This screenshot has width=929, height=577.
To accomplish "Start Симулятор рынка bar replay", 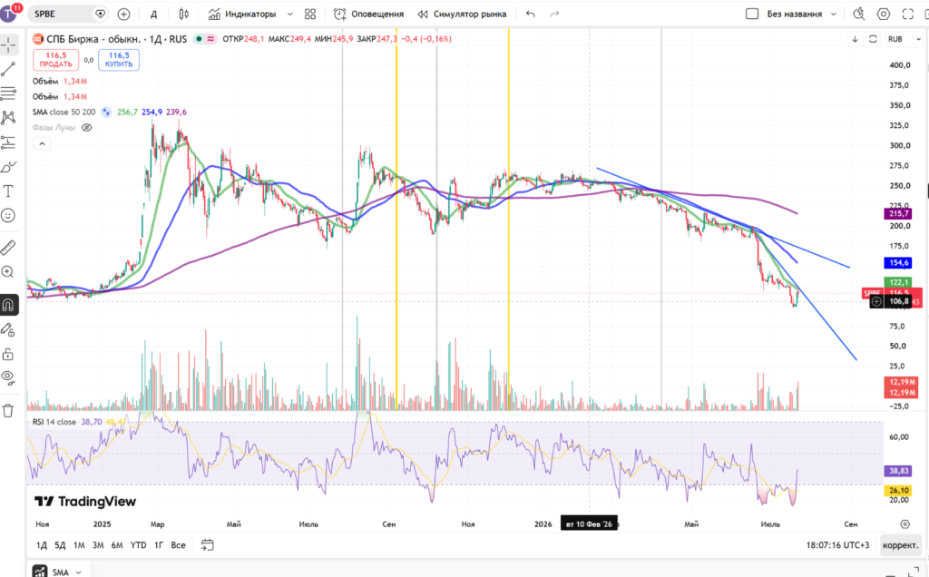I will pos(462,14).
